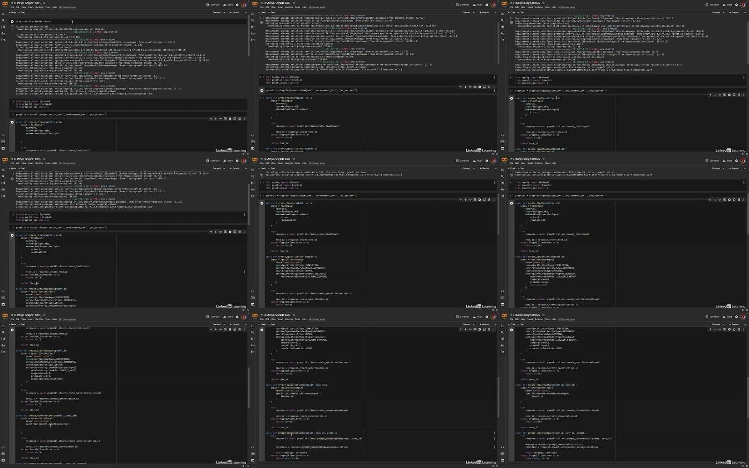Toggle the notebook star in middle-left frame
This screenshot has height=468, width=749.
pos(44,159)
